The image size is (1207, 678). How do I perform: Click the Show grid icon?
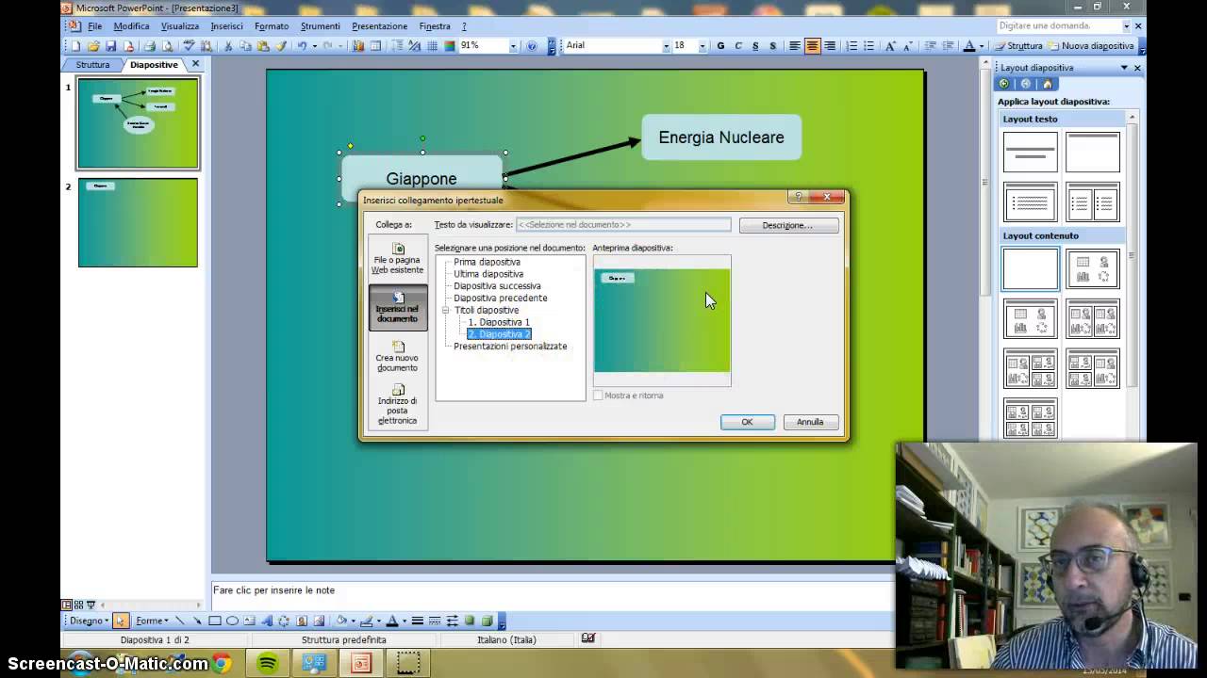click(433, 46)
